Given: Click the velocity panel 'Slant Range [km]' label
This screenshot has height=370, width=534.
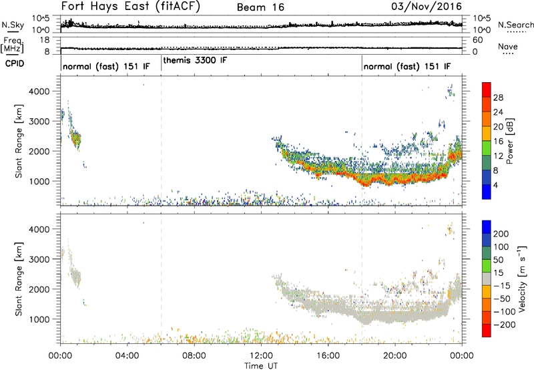Looking at the screenshot, I should point(19,279).
